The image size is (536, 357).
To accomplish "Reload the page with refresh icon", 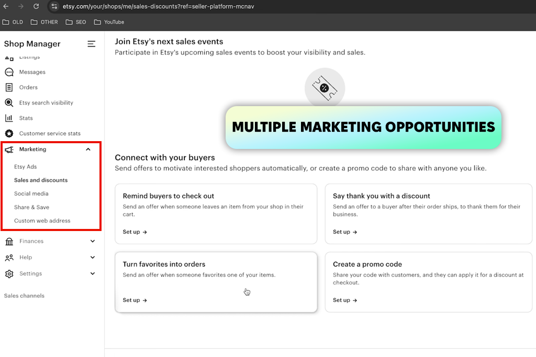I will (x=36, y=6).
